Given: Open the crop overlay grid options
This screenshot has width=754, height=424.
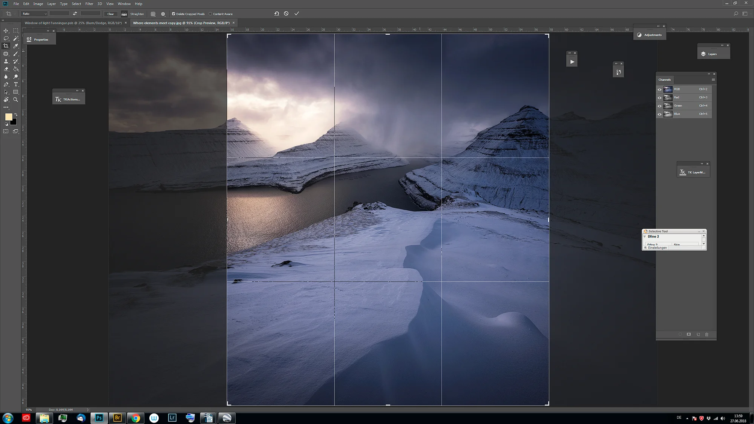Looking at the screenshot, I should [x=153, y=14].
